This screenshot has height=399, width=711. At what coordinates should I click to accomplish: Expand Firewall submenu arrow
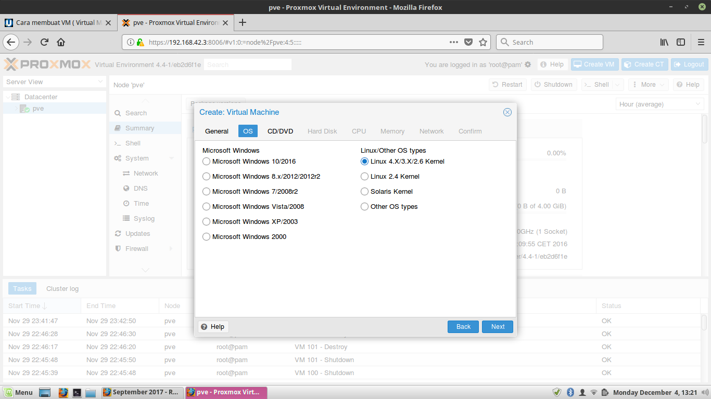pos(172,249)
